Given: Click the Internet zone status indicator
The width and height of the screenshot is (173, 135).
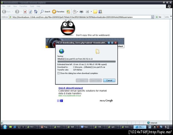Looking at the screenshot, I should (152, 123).
